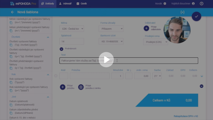Open the Forma úhrady dropdown

pos(111,29)
